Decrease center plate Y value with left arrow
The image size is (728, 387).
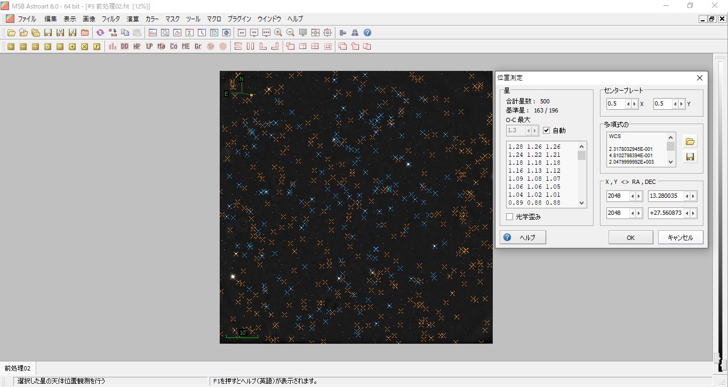click(675, 104)
